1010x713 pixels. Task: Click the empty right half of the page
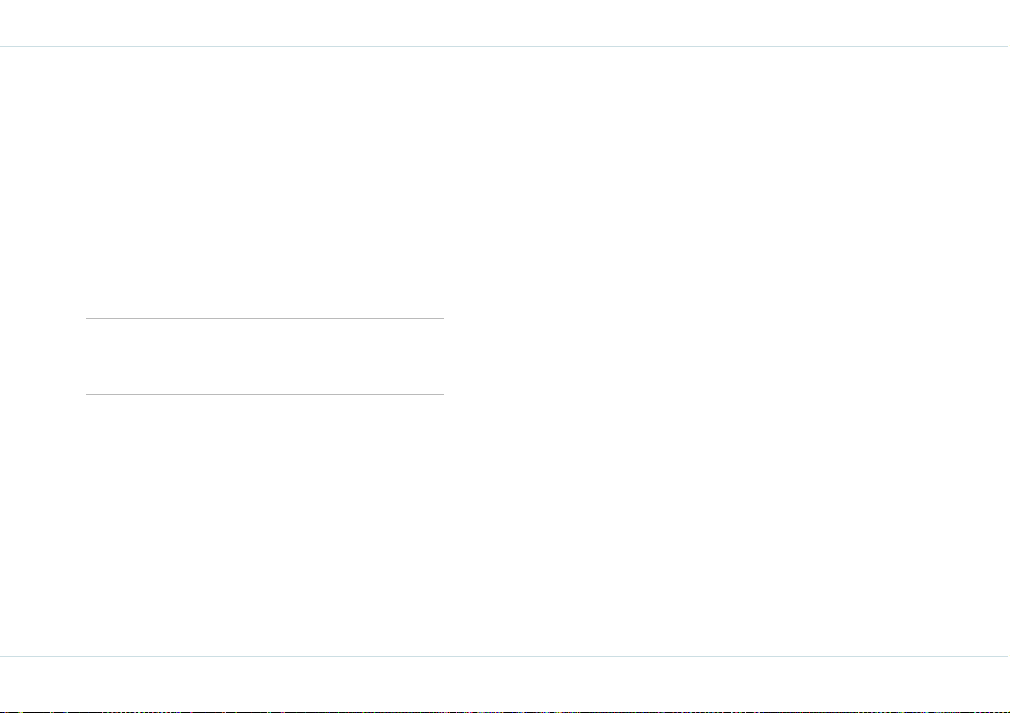[728, 351]
